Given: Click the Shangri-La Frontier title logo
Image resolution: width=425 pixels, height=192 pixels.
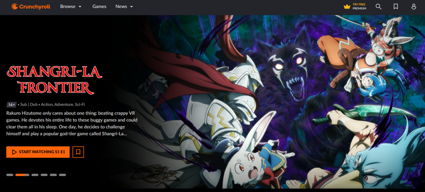Looking at the screenshot, I should [54, 80].
